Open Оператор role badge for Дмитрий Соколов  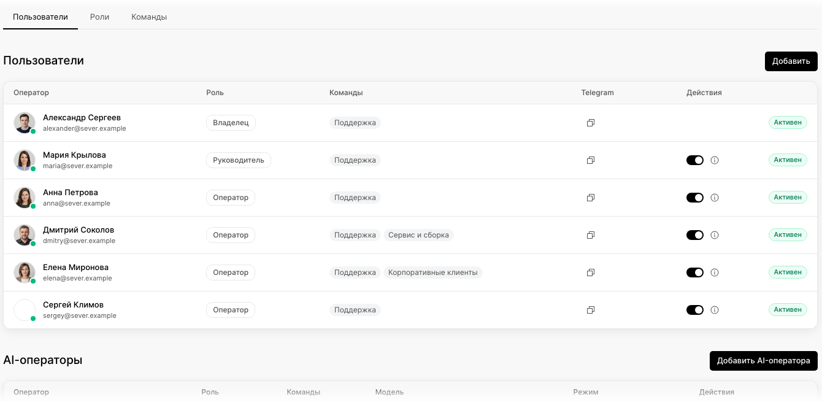(x=231, y=235)
